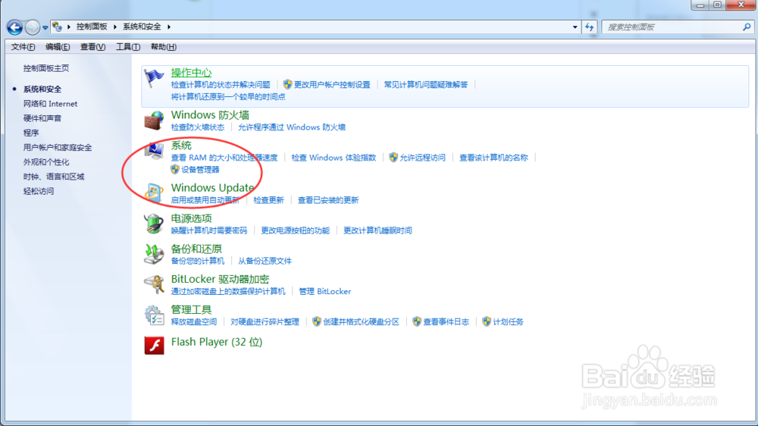
Task: Click the BitLocker keys icon
Action: click(154, 284)
